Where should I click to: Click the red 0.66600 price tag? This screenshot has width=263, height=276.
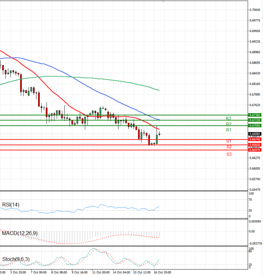click(255, 145)
